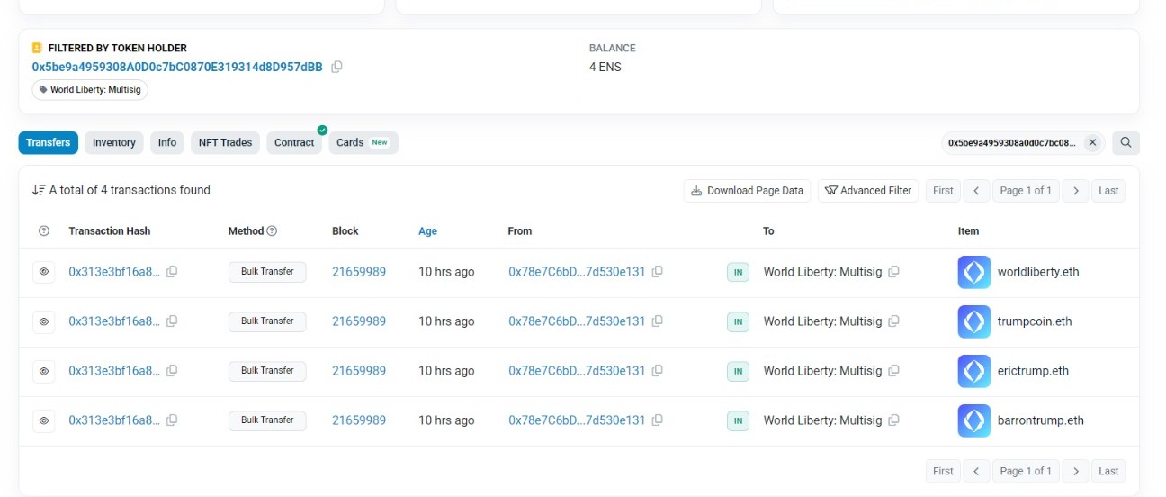Click the Method column help icon
The image size is (1166, 497).
point(273,231)
